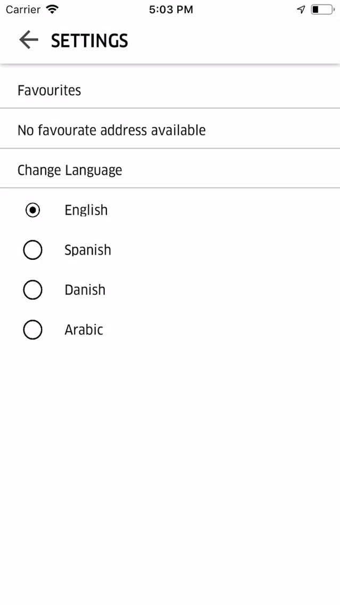Select the Danish radio button

click(32, 290)
